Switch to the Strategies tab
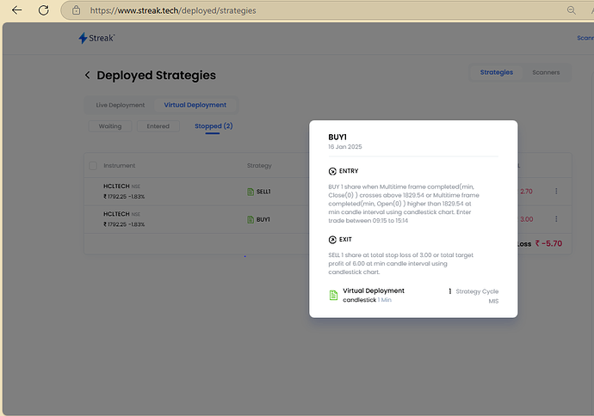Screen dimensions: 594x416 click(496, 72)
